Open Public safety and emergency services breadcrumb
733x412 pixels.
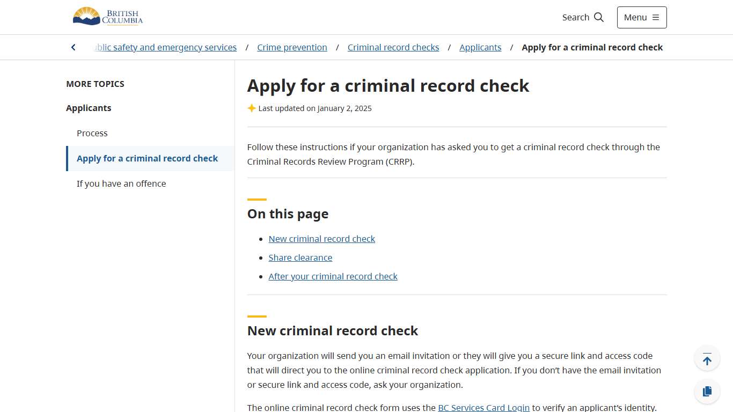tap(165, 47)
